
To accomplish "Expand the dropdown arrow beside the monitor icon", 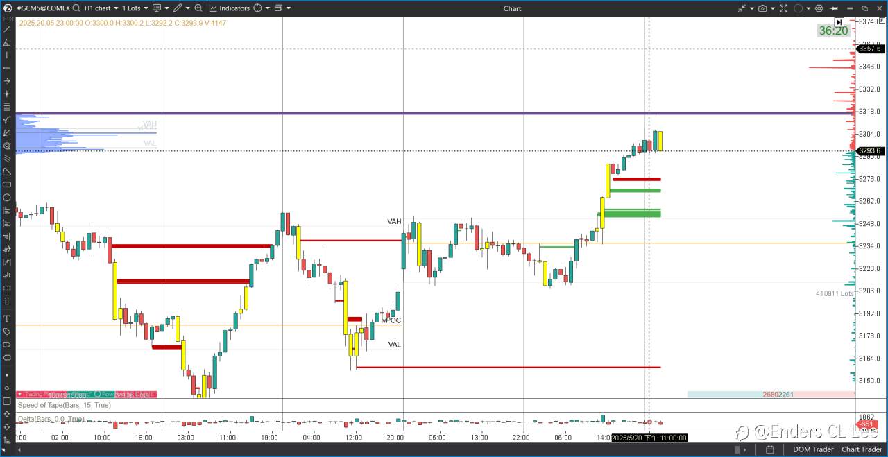I will pos(166,8).
